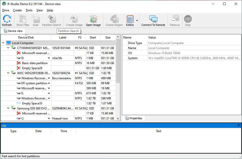Click the Start column header
Screen dimensions: 242x159
[x=93, y=37]
